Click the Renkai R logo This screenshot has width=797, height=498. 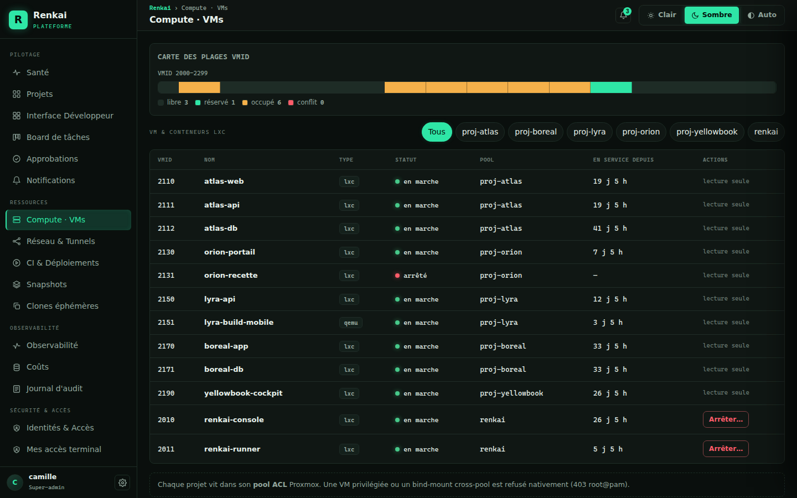[x=18, y=19]
